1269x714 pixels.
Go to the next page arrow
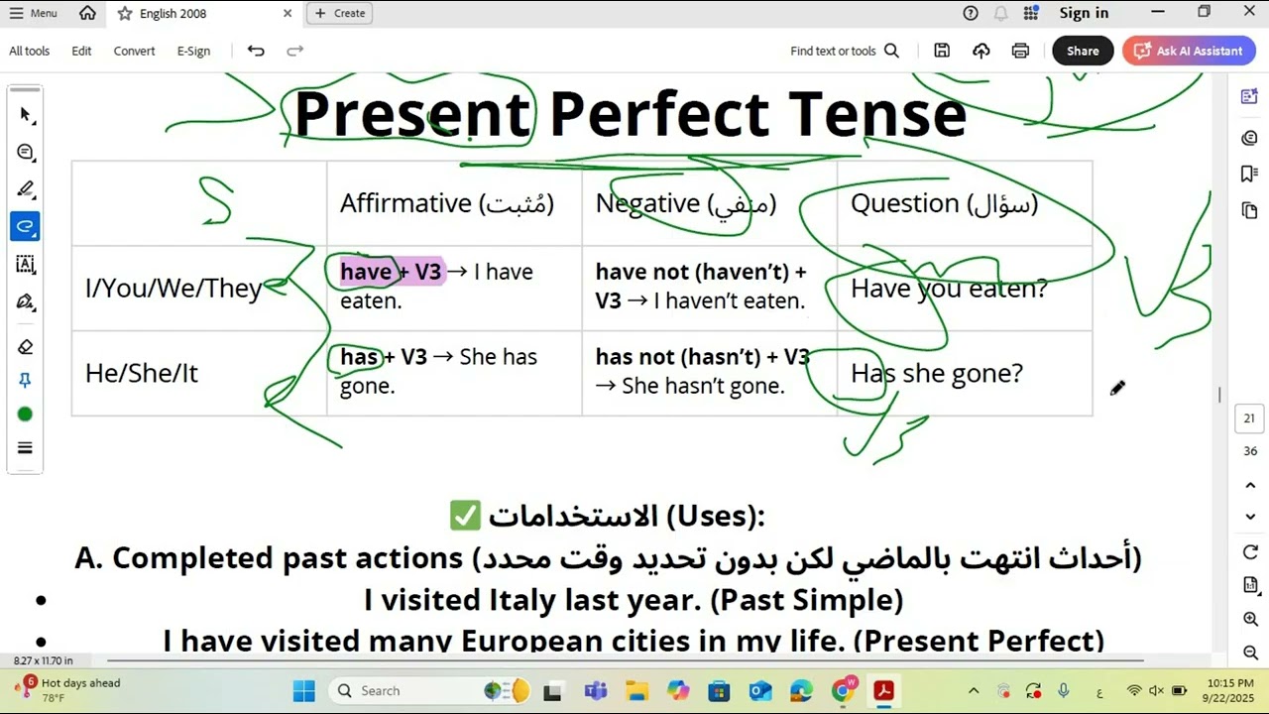1250,517
